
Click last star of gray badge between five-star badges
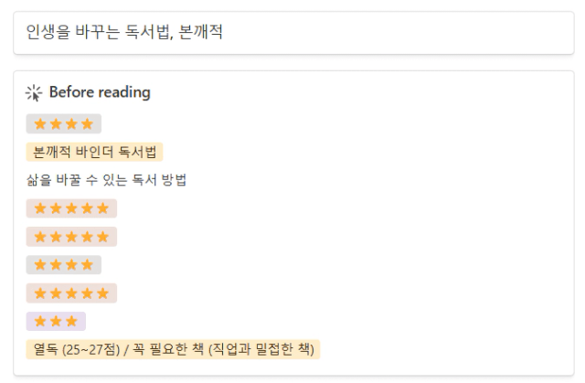tap(88, 265)
